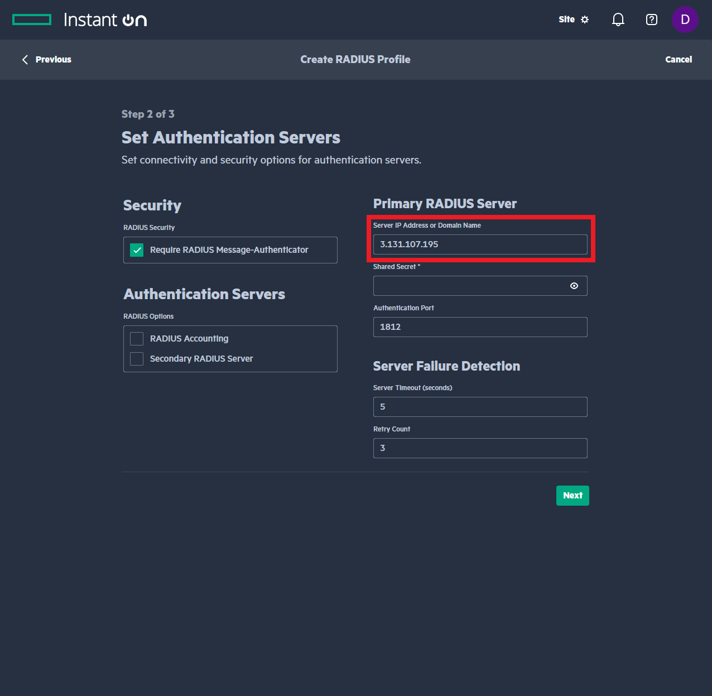Click the Instant On logo
712x696 pixels.
coord(80,20)
